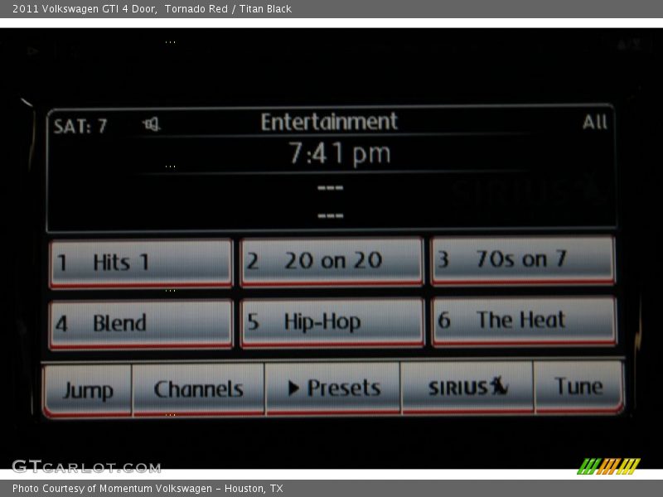Open the Tune option

point(578,386)
